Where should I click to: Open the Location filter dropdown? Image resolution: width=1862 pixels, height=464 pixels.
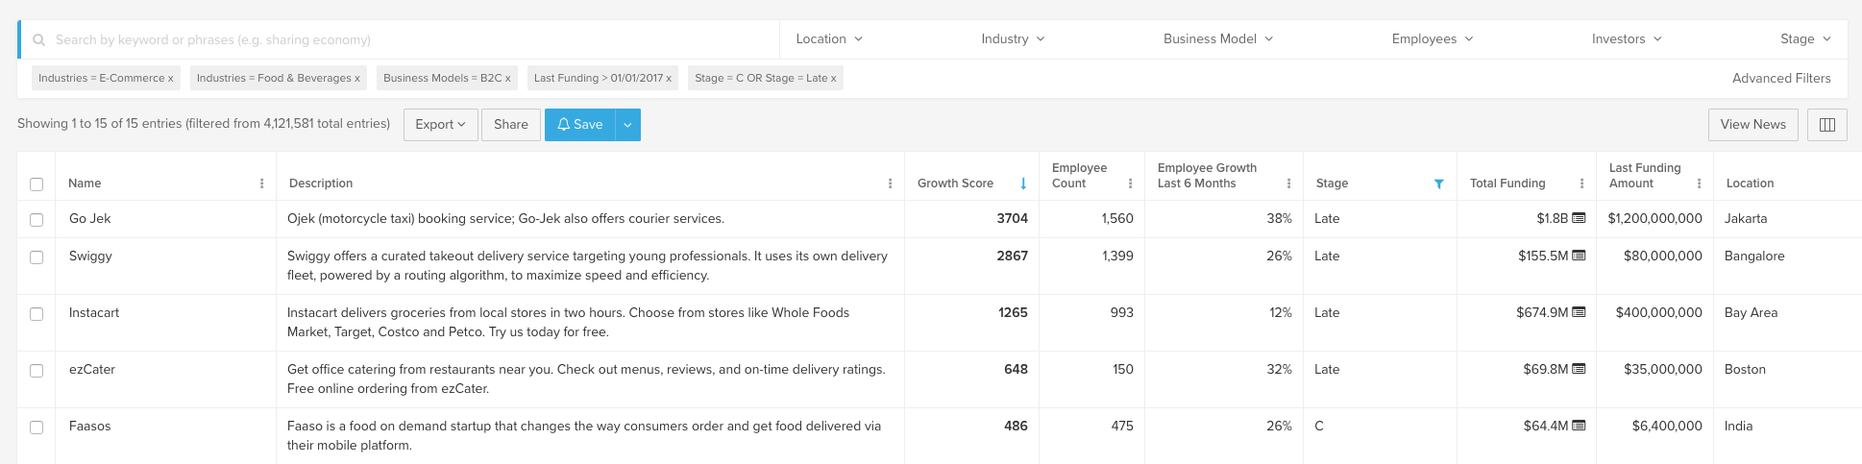click(x=829, y=39)
